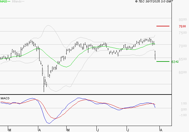
Task: Select the 7688 resistance price value
Action: tap(182, 26)
